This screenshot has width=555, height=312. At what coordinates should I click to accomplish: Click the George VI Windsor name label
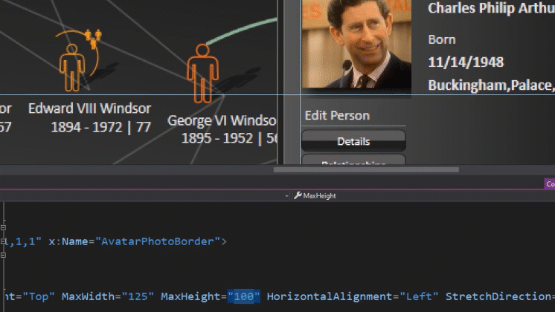point(222,120)
